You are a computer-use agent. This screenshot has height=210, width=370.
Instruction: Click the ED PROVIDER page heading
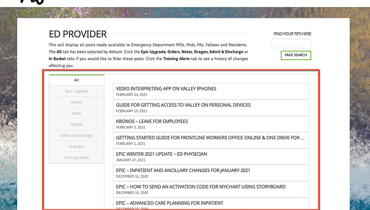[78, 34]
